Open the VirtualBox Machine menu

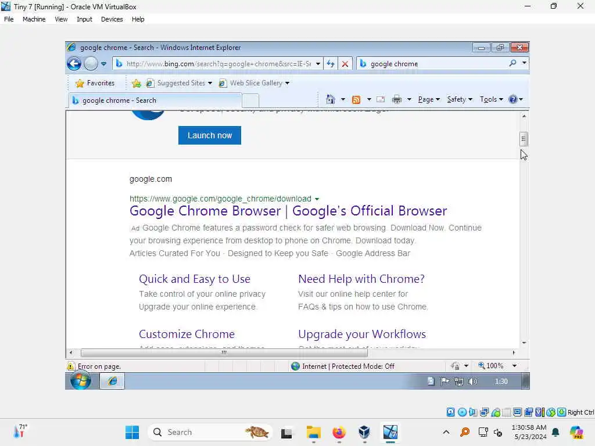pyautogui.click(x=34, y=19)
